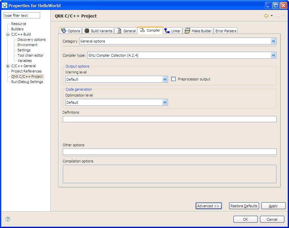Click the Options tab icon
289x228 pixels.
[63, 31]
